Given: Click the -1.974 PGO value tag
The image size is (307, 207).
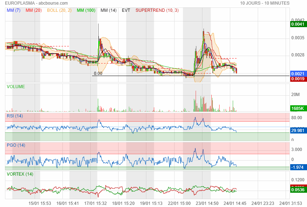Looking at the screenshot, I should (298, 167).
